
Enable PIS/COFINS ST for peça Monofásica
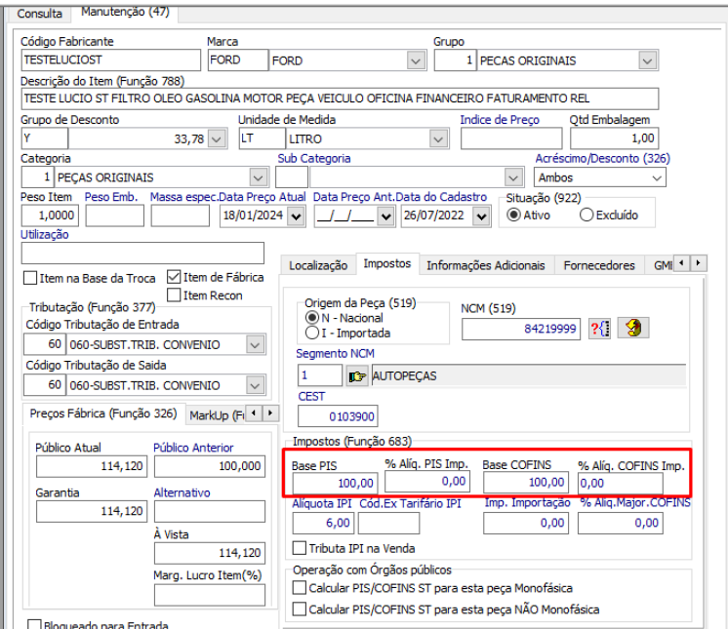click(x=300, y=588)
